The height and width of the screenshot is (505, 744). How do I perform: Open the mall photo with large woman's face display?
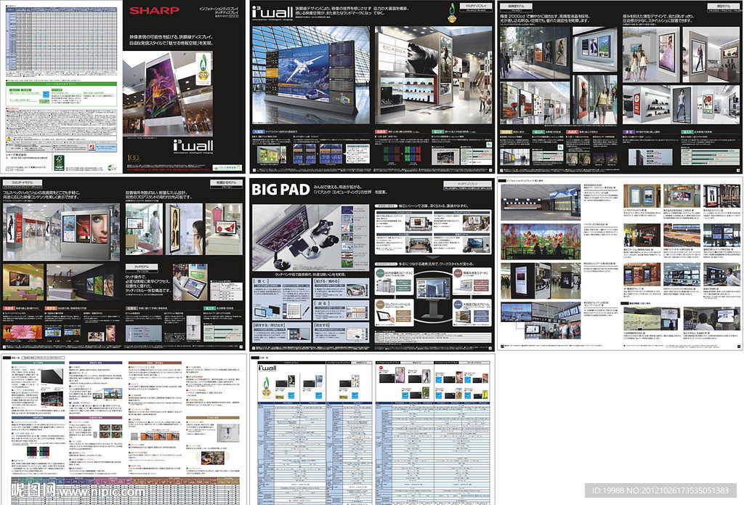point(61,232)
